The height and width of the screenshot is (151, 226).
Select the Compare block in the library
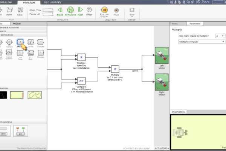(41, 43)
